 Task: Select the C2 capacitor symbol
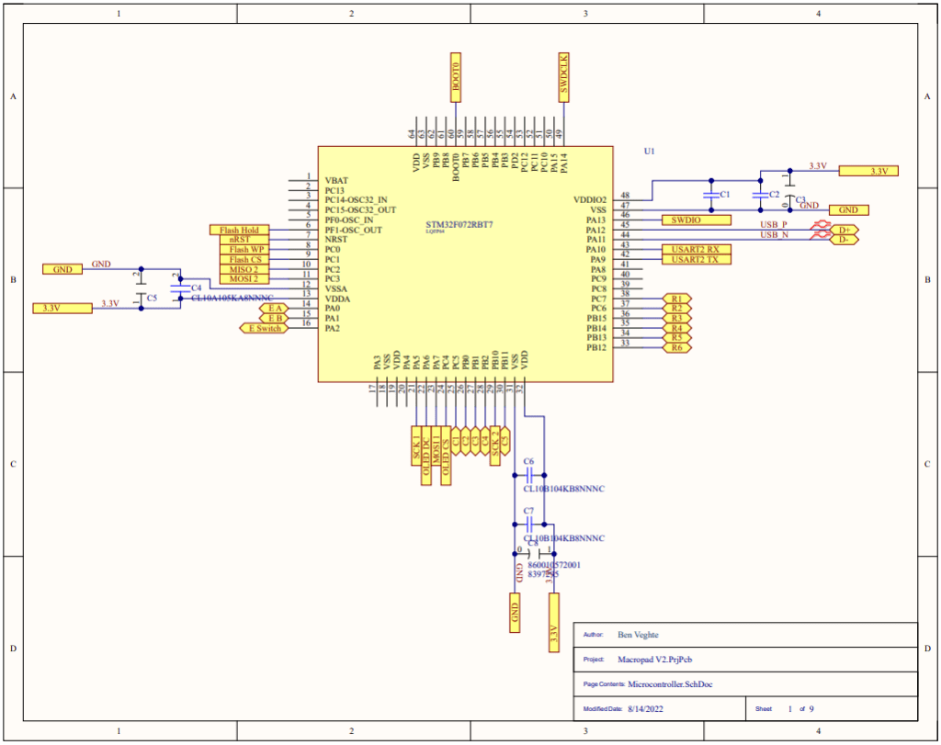pos(759,195)
